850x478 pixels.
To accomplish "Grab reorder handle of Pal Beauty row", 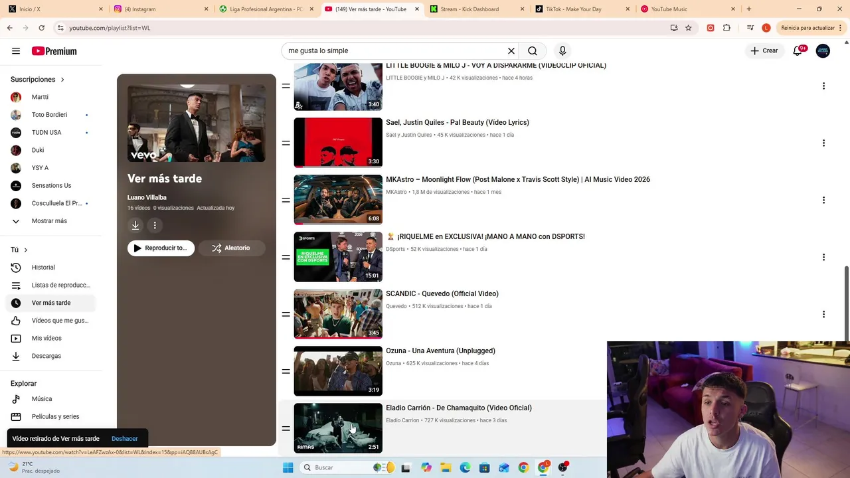I will point(286,143).
